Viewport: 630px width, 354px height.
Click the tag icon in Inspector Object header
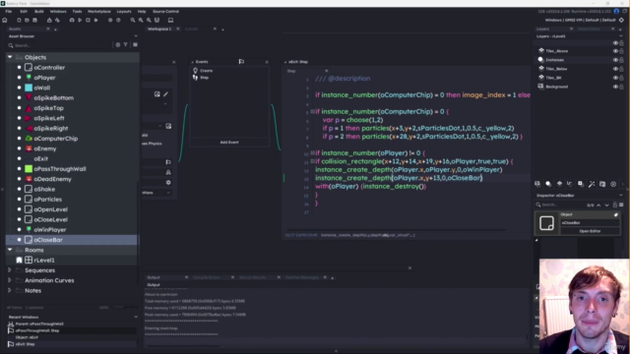616,214
